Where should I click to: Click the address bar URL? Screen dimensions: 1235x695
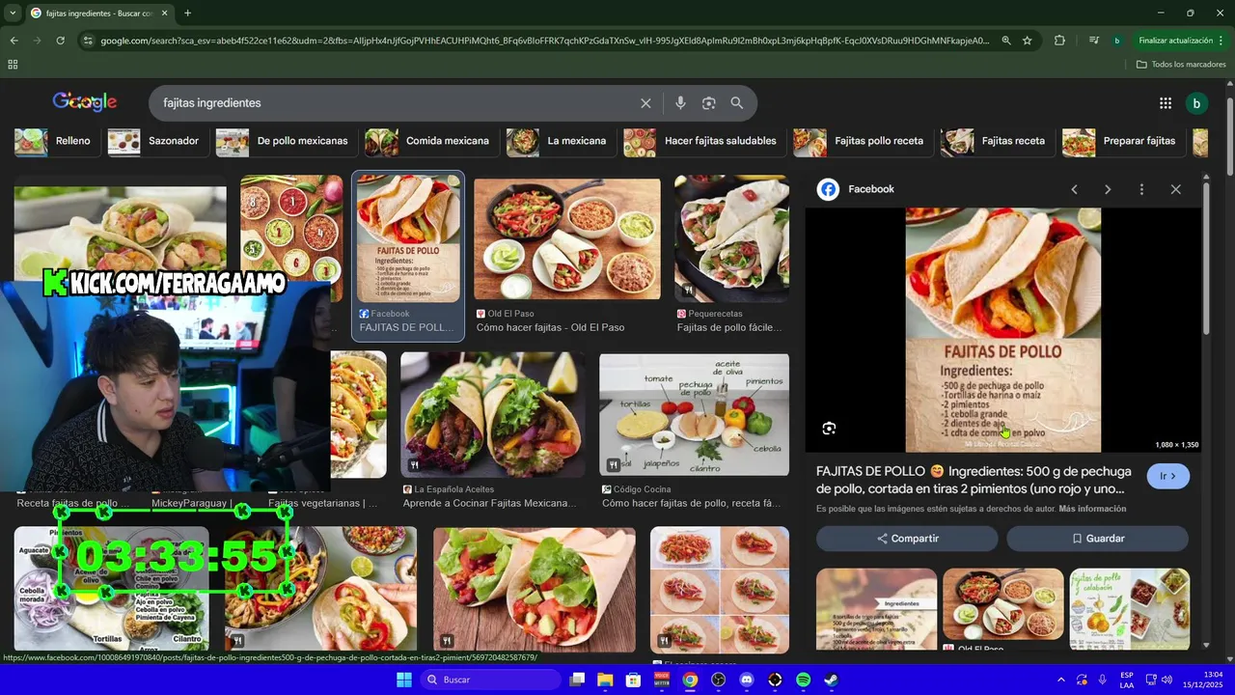pos(545,41)
